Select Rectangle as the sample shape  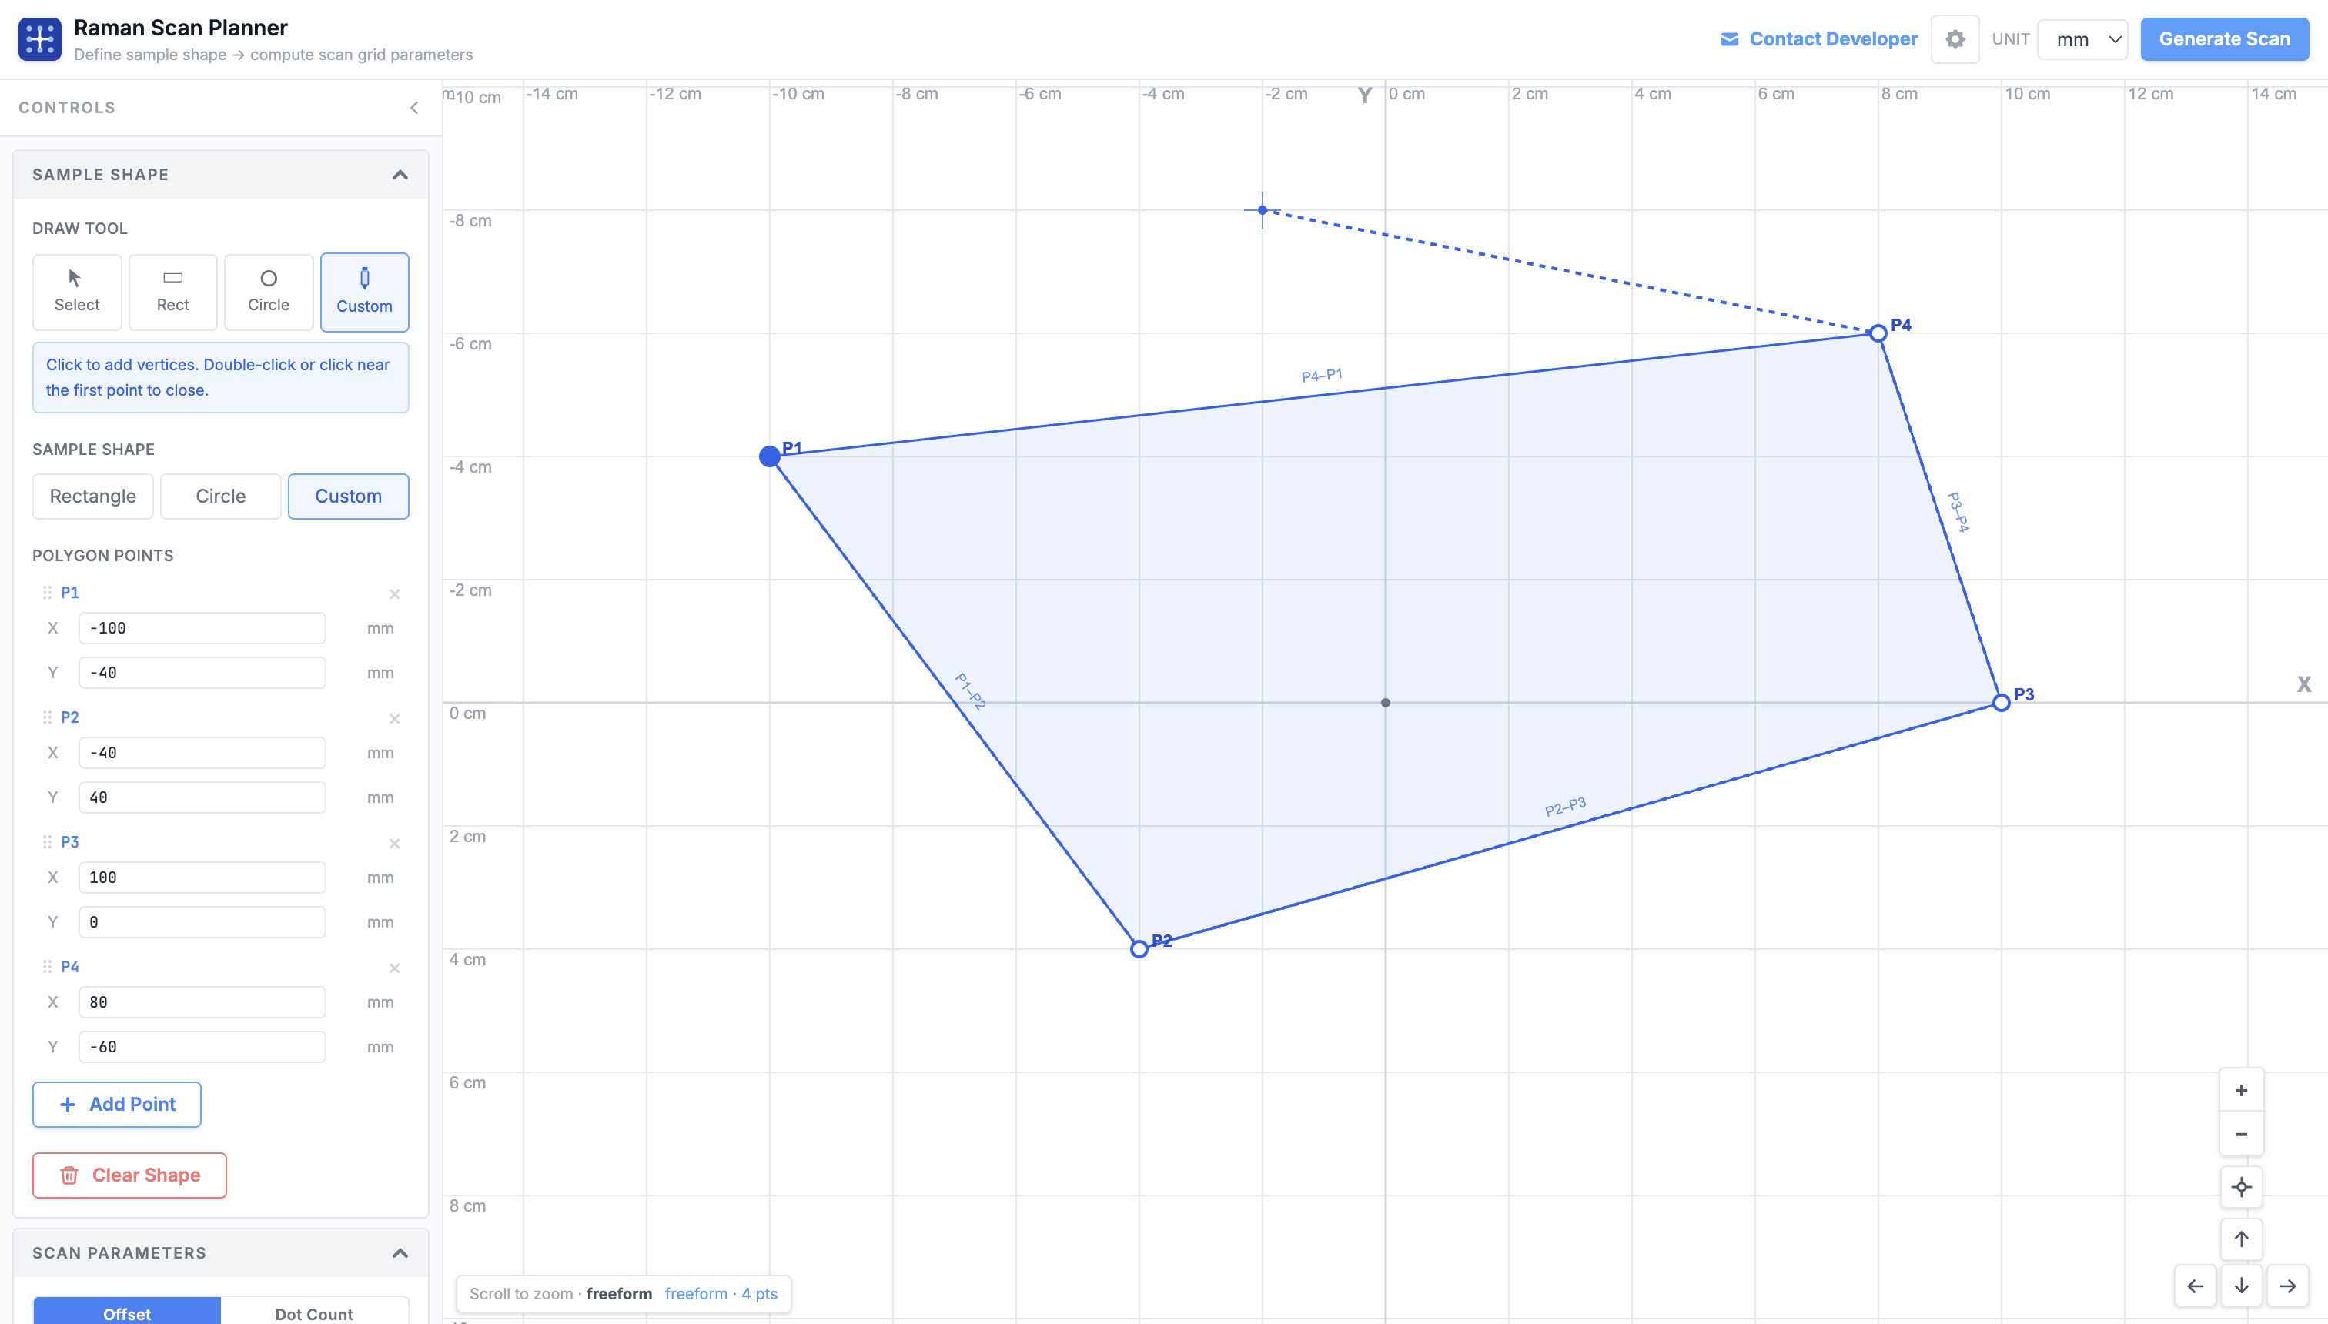pos(92,496)
